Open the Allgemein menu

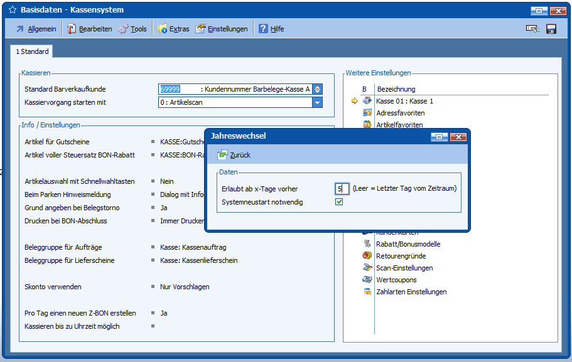coord(36,29)
